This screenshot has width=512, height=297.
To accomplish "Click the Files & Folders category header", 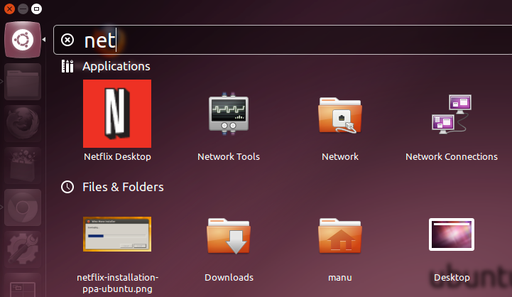I will click(x=123, y=187).
